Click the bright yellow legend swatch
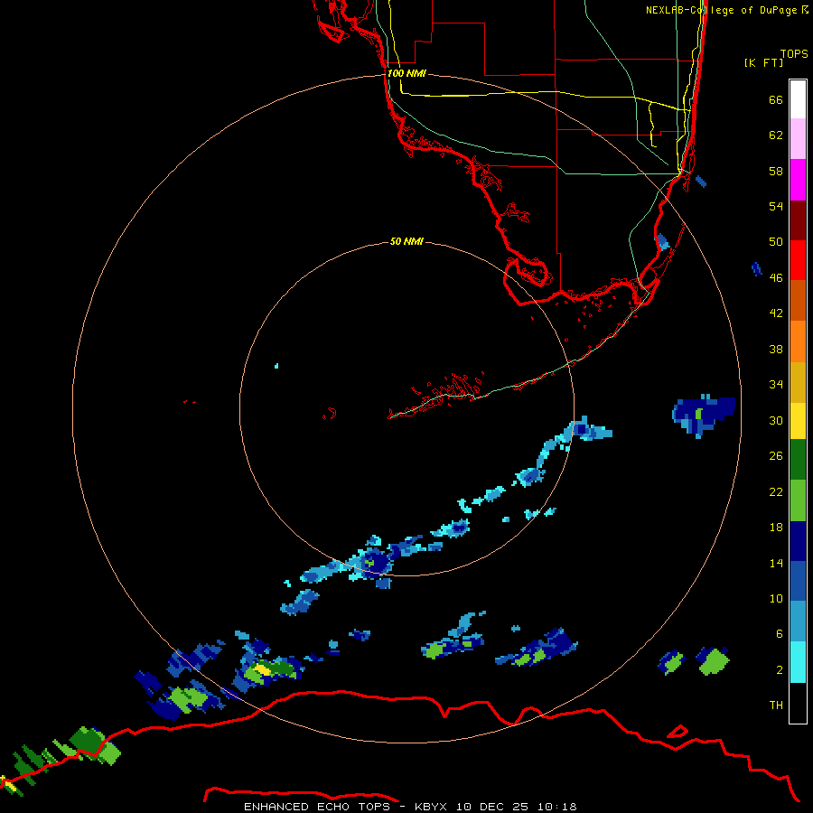The width and height of the screenshot is (813, 813). pyautogui.click(x=798, y=421)
